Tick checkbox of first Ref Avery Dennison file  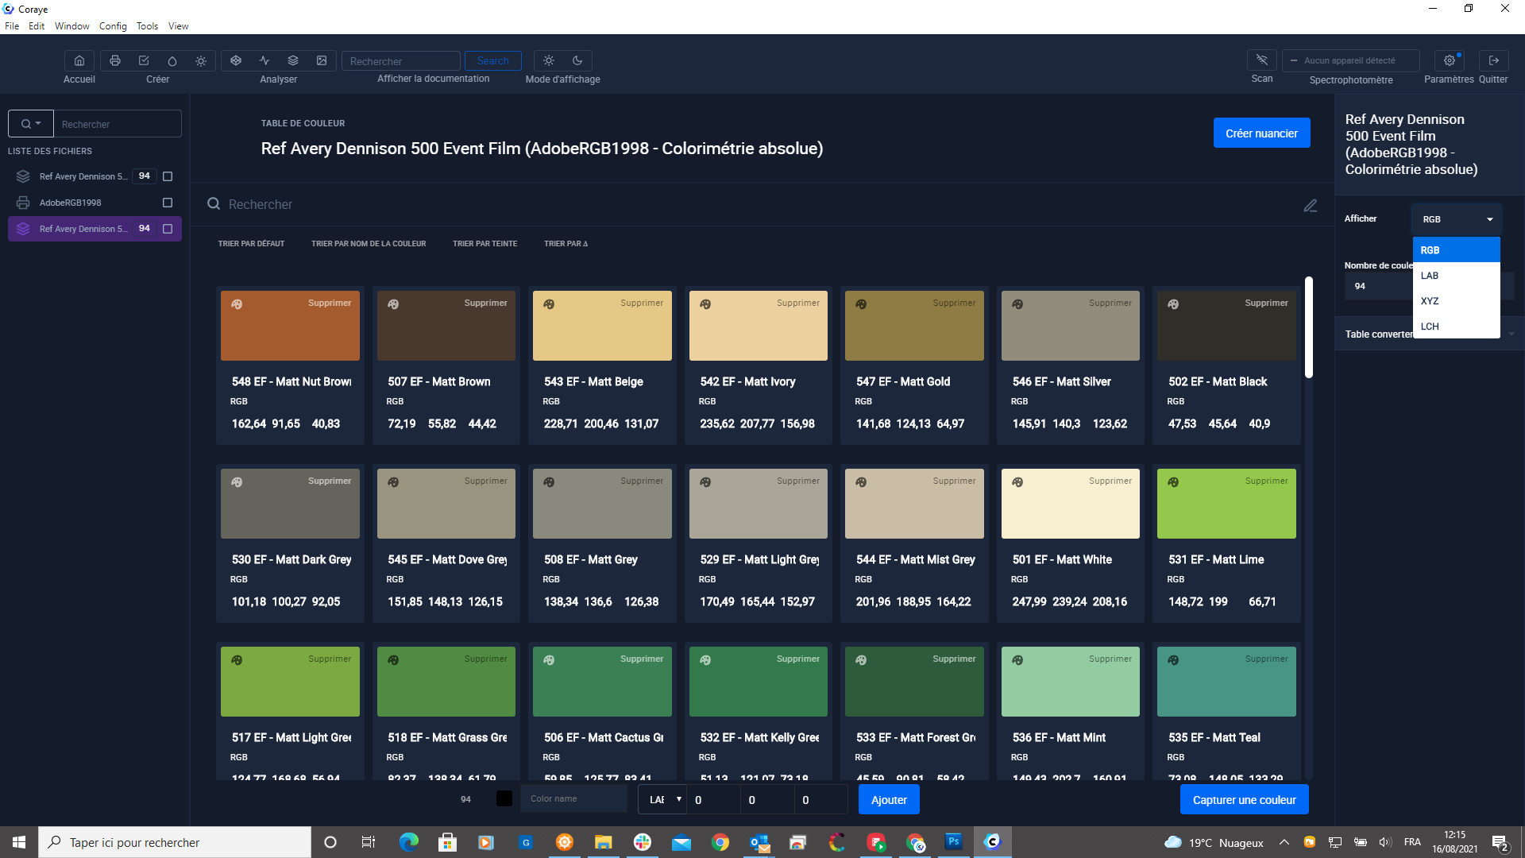coord(168,176)
